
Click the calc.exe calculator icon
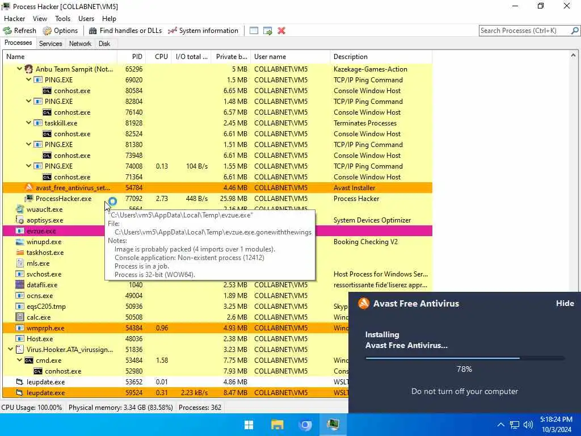20,317
